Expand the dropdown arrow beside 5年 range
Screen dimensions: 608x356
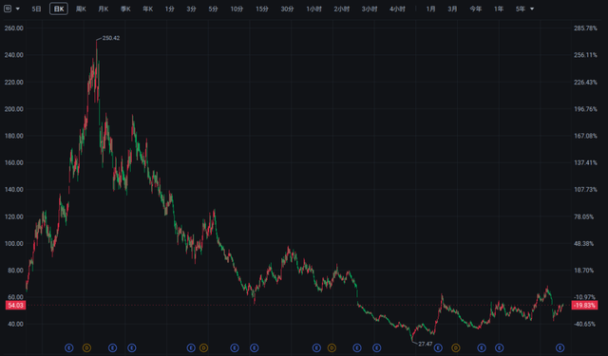(532, 9)
